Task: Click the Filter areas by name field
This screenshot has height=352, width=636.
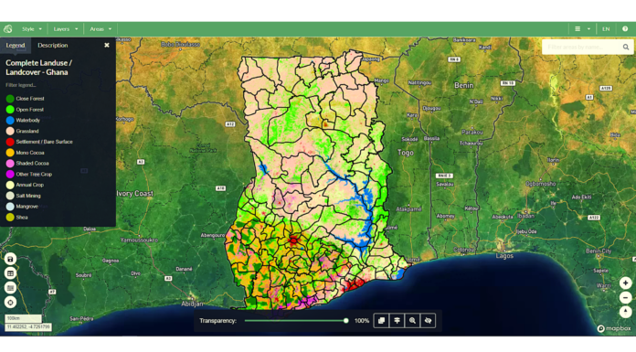Action: [x=583, y=48]
